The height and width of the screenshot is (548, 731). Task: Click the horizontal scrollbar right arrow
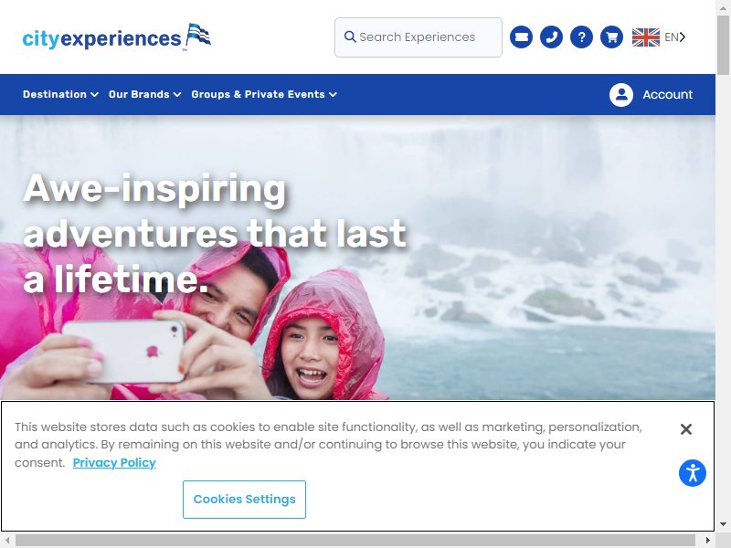(707, 541)
